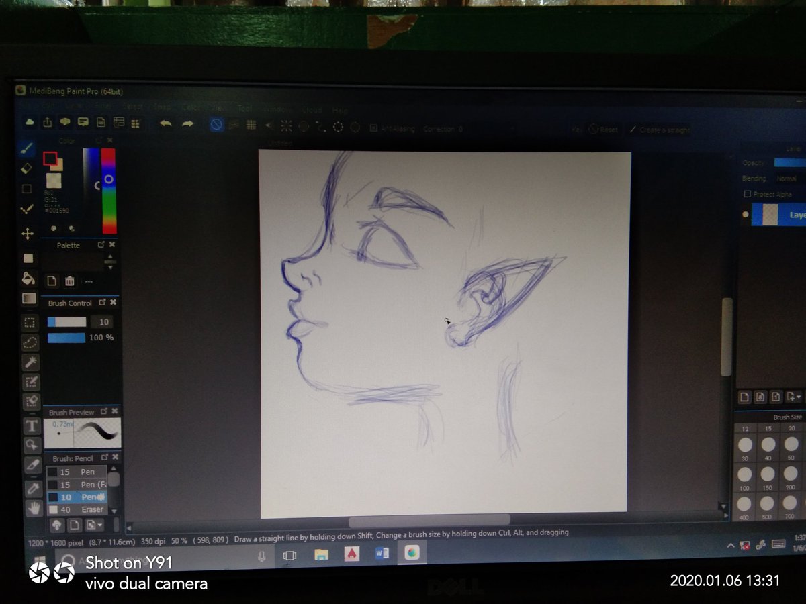
Task: Click the Create a straight button
Action: point(660,130)
